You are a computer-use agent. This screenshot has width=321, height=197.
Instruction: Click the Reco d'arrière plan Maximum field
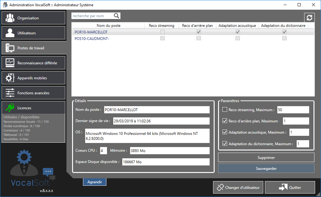click(x=296, y=121)
